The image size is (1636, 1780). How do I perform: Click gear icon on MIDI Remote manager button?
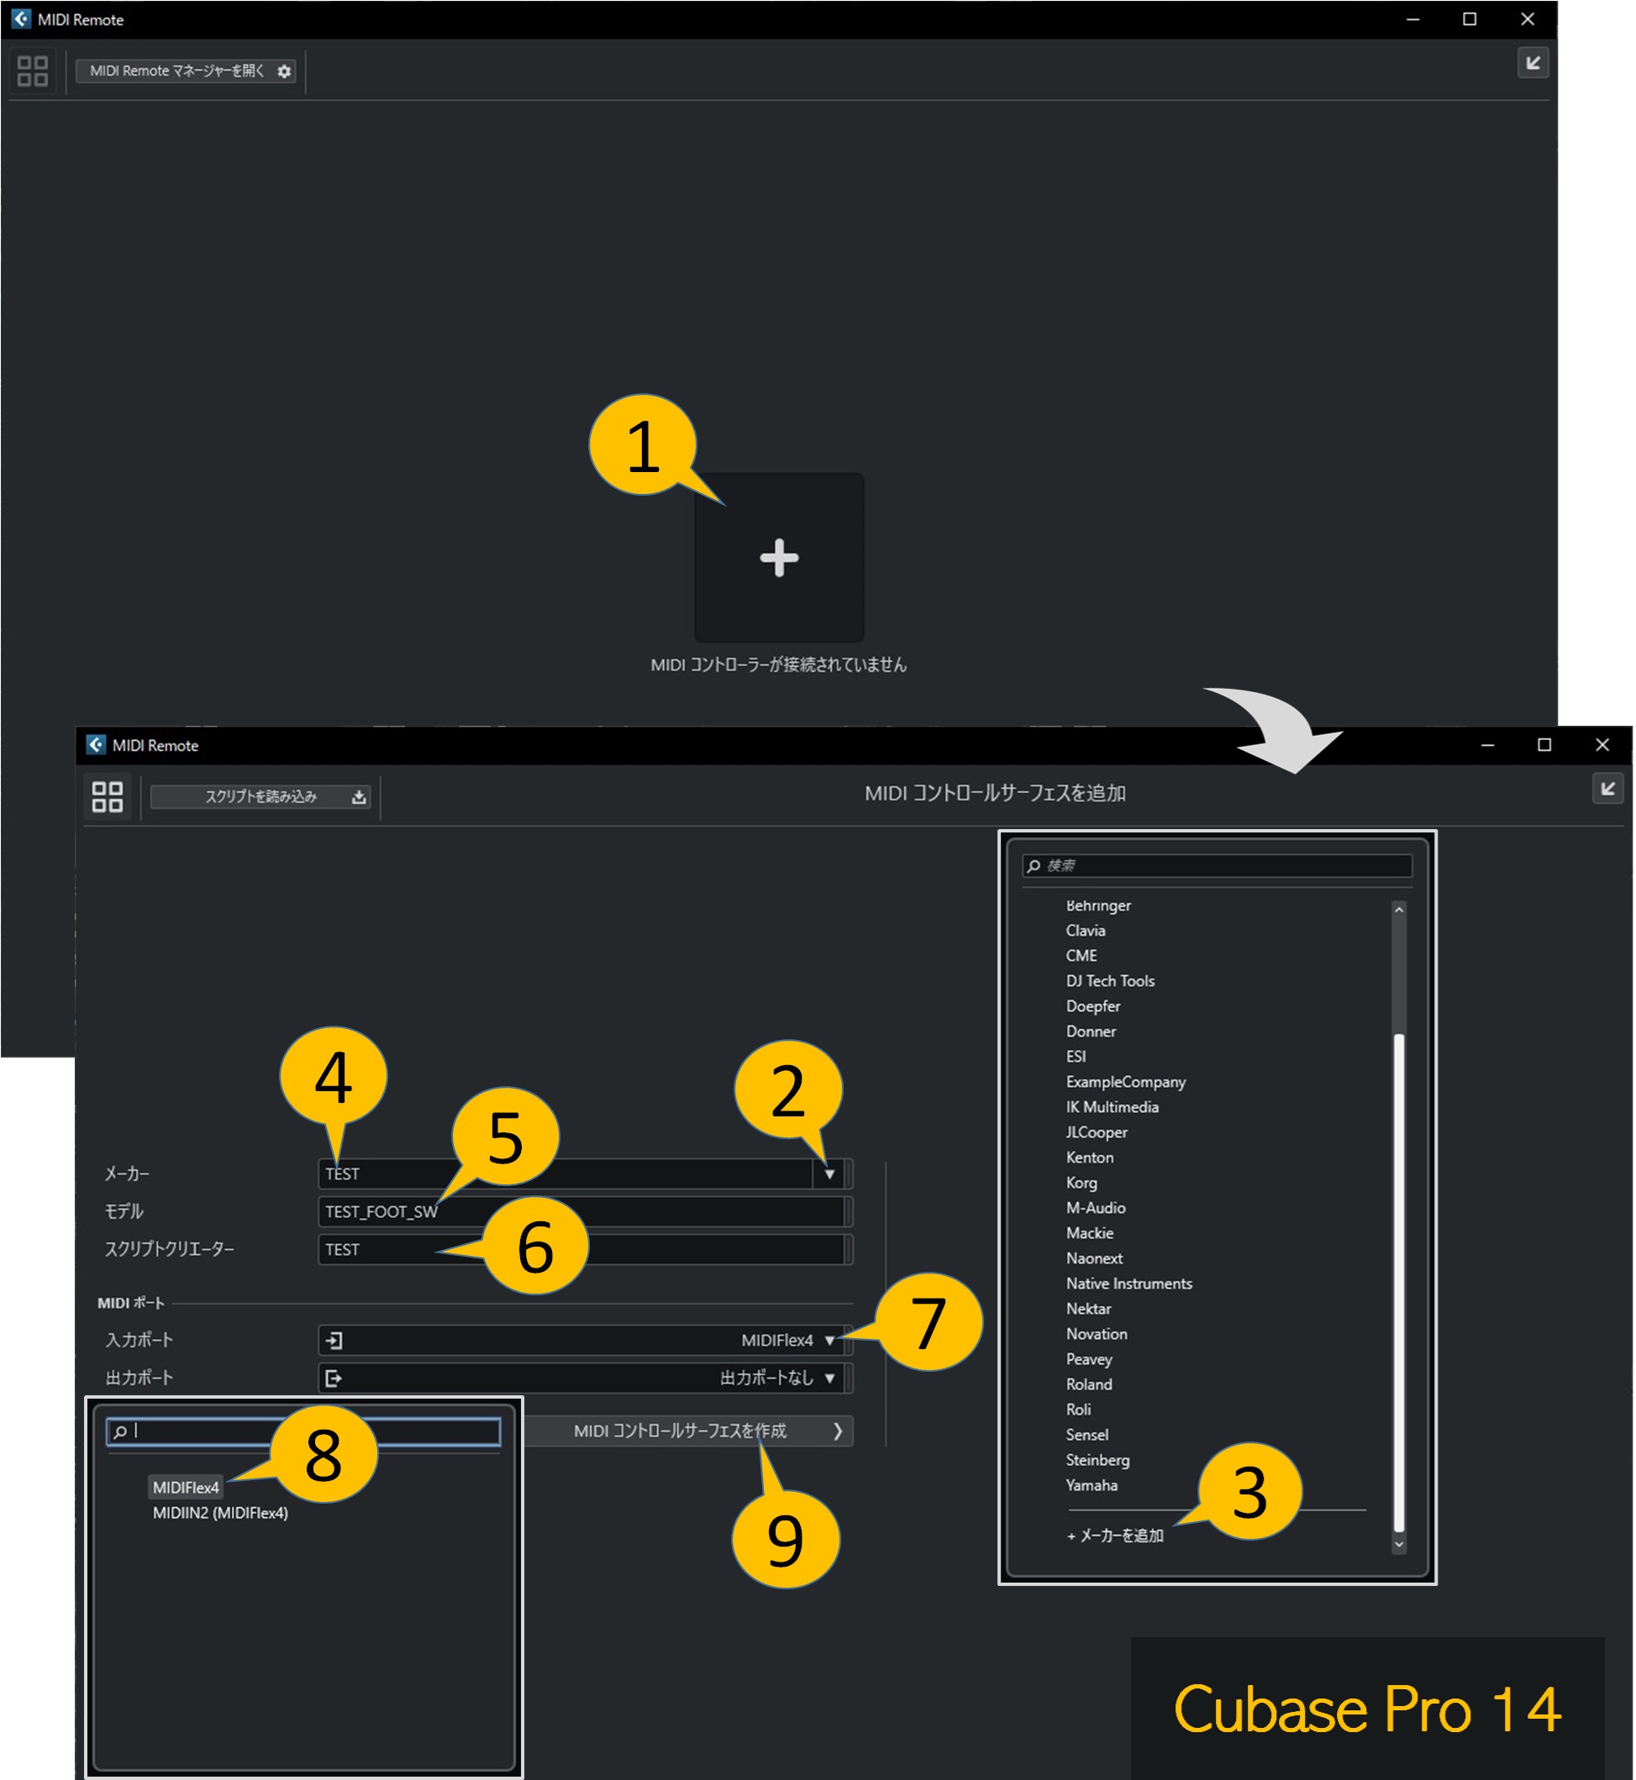tap(284, 71)
